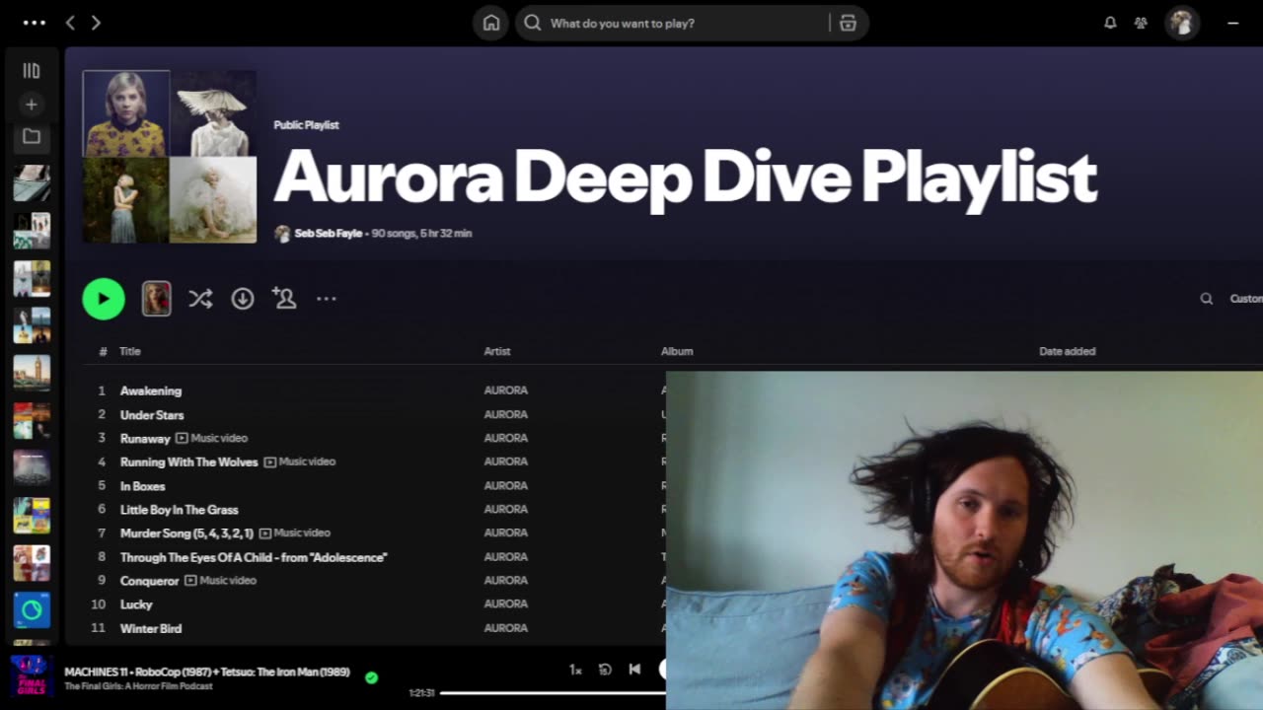
Task: Go forward with the right arrow
Action: [96, 23]
